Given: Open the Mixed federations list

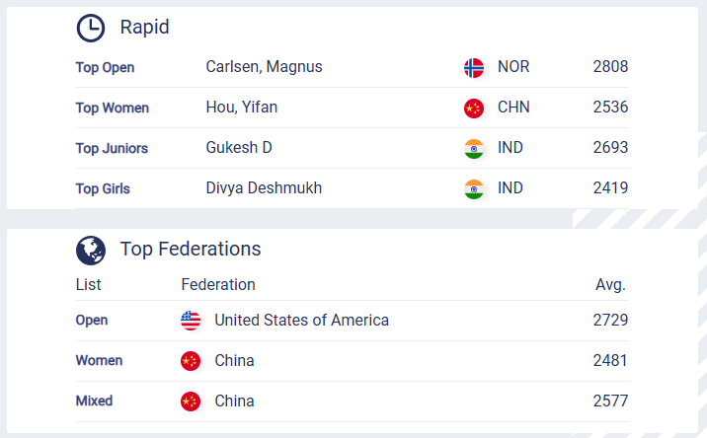Looking at the screenshot, I should click(x=94, y=401).
